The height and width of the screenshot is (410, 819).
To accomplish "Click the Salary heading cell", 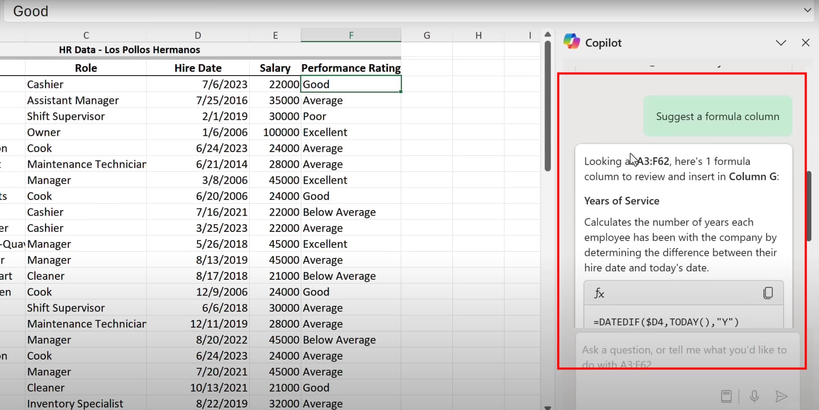I will 275,68.
